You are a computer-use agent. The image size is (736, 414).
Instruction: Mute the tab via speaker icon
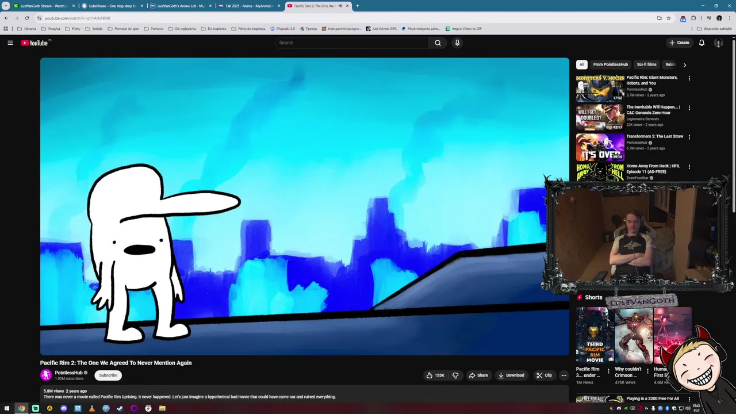[x=340, y=6]
